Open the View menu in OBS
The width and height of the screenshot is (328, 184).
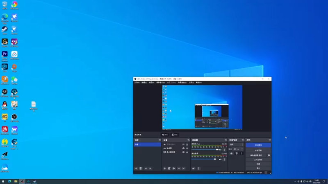151,83
